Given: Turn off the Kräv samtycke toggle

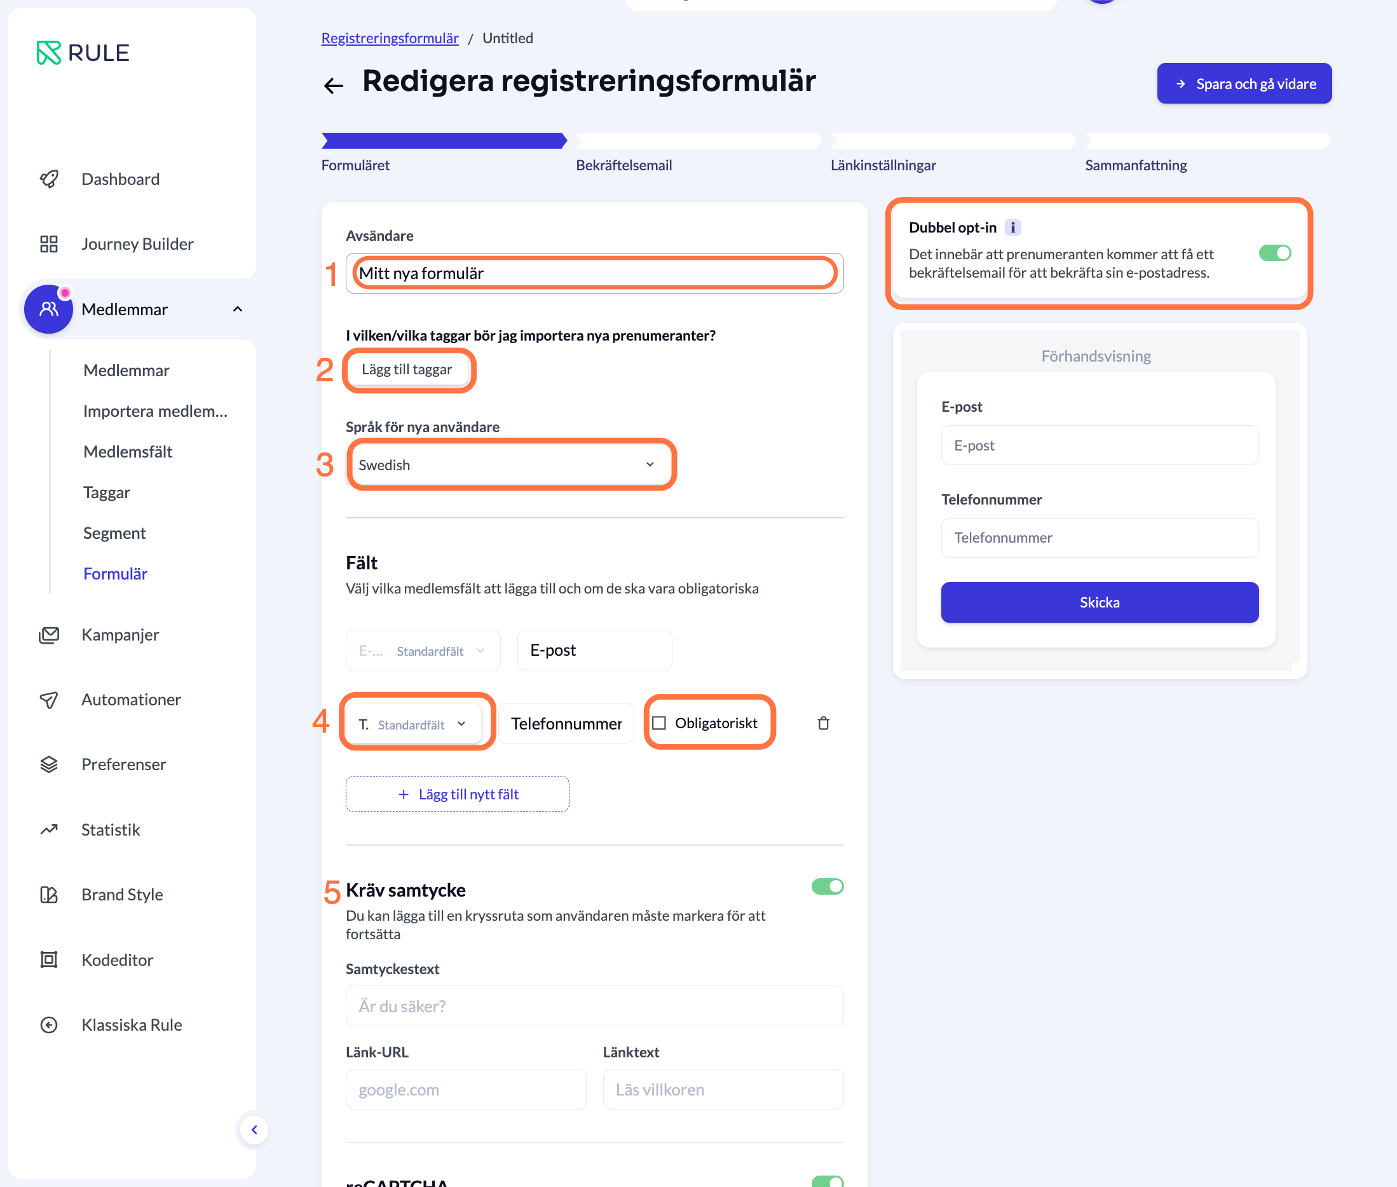Looking at the screenshot, I should [827, 886].
